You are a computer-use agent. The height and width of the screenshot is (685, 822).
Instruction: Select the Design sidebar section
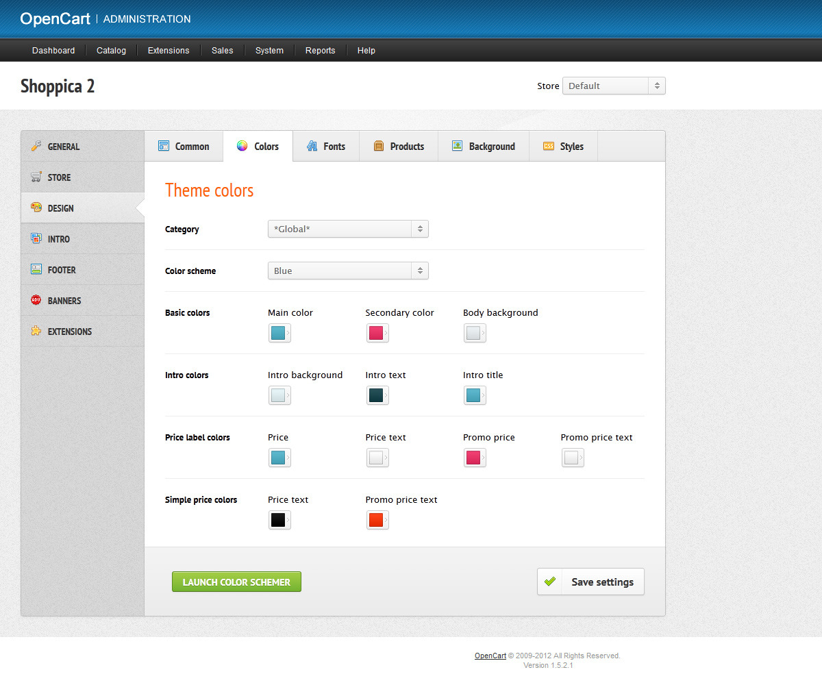(x=83, y=208)
